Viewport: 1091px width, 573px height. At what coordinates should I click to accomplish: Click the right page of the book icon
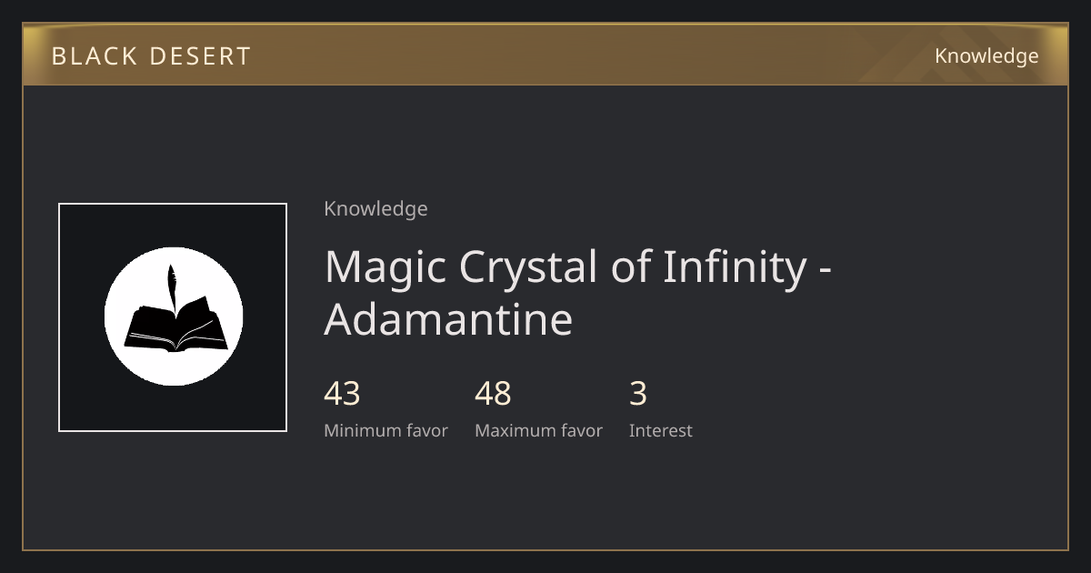[201, 324]
